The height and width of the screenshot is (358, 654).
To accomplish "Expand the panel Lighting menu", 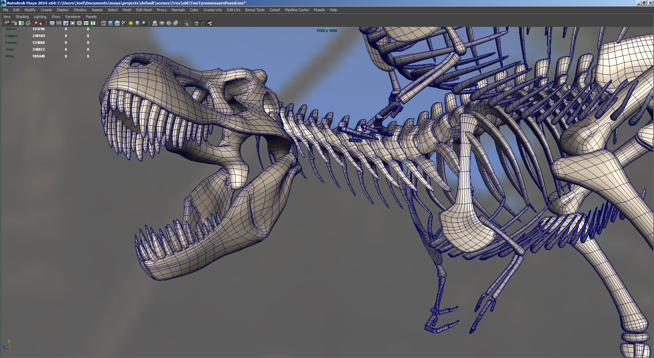I will (40, 17).
